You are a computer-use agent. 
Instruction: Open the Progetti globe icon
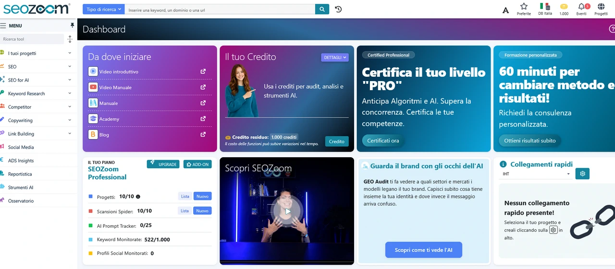(601, 7)
